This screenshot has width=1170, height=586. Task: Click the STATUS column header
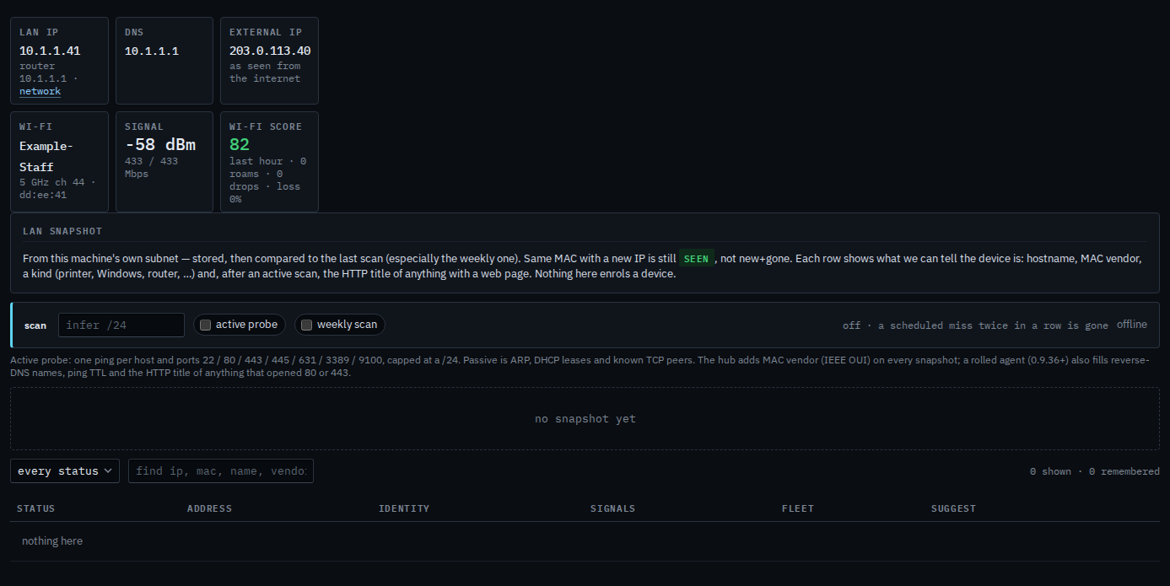(35, 508)
